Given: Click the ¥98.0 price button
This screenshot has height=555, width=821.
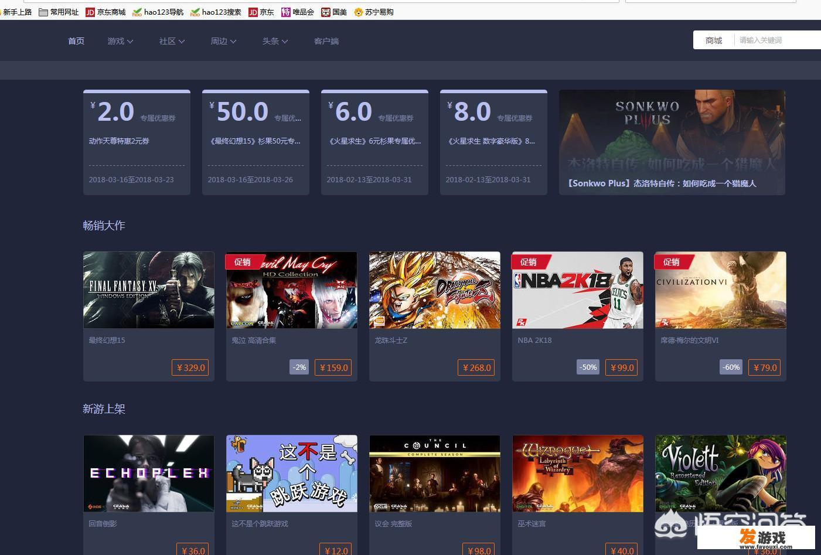Looking at the screenshot, I should pos(478,550).
